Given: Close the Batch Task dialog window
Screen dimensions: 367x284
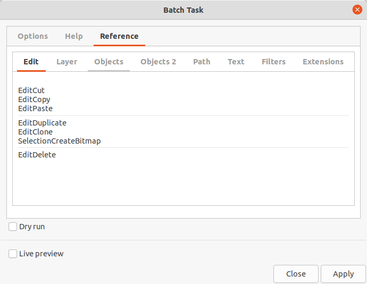Looking at the screenshot, I should [x=357, y=10].
